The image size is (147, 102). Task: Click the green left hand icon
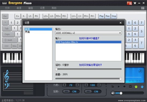pos(136,87)
